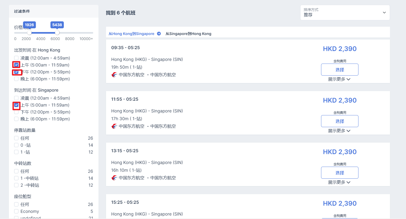Check the 凌晨 arrival time in Singapore
This screenshot has height=219, width=406.
(16, 98)
